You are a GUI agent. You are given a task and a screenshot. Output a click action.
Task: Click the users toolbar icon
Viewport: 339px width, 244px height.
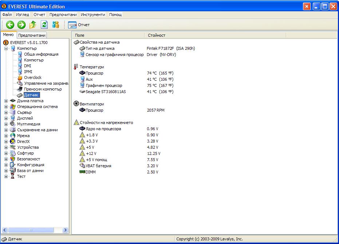point(56,25)
